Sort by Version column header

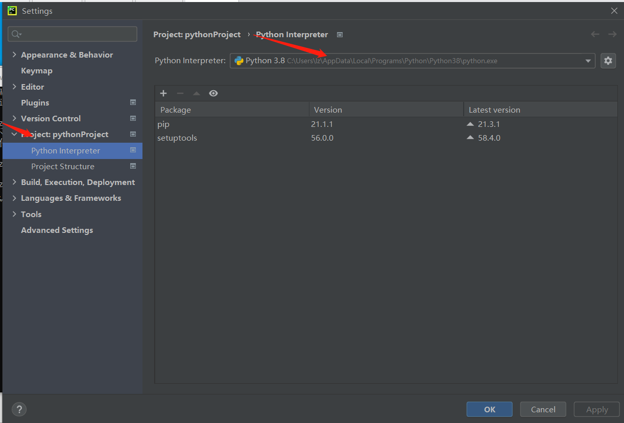click(386, 110)
